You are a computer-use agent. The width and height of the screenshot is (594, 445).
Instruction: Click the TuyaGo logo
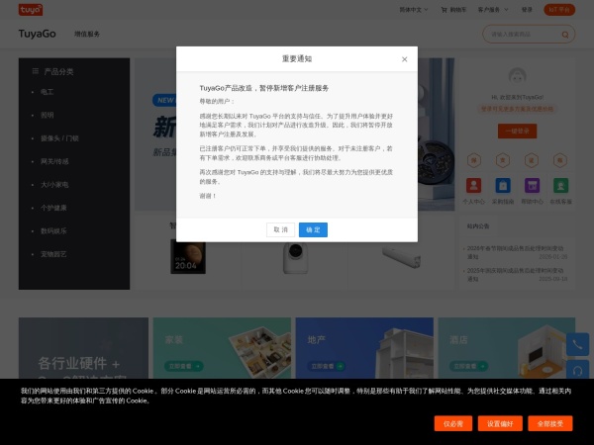(38, 34)
